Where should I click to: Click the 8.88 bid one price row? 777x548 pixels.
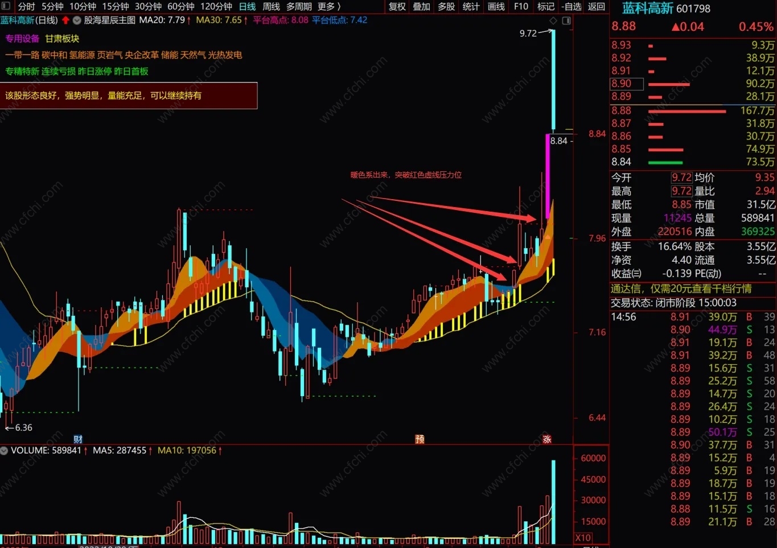pos(693,110)
